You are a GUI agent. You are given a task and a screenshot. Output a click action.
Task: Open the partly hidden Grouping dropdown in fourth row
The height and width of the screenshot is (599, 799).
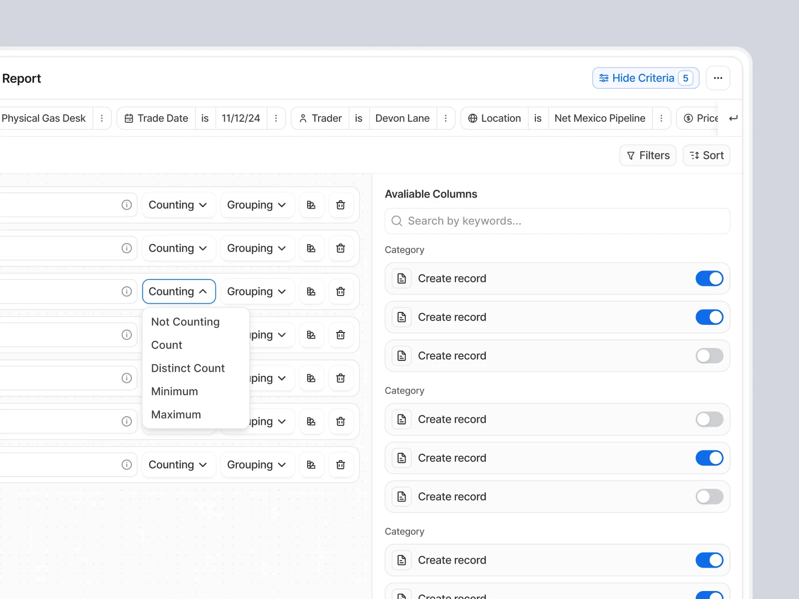click(272, 334)
